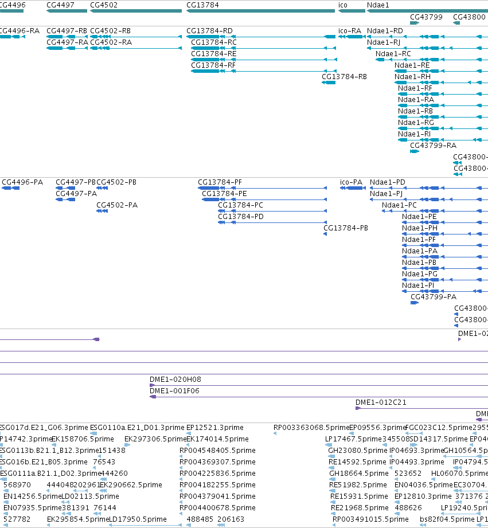488x528 pixels.
Task: Click the 568970 EST label
Action: point(17,484)
